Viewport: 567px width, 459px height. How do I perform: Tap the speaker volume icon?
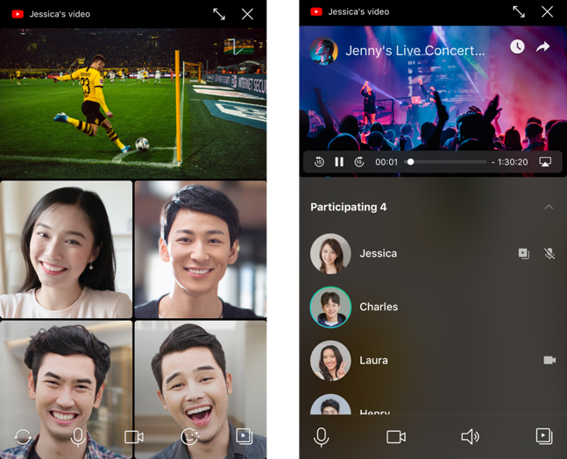click(x=470, y=436)
